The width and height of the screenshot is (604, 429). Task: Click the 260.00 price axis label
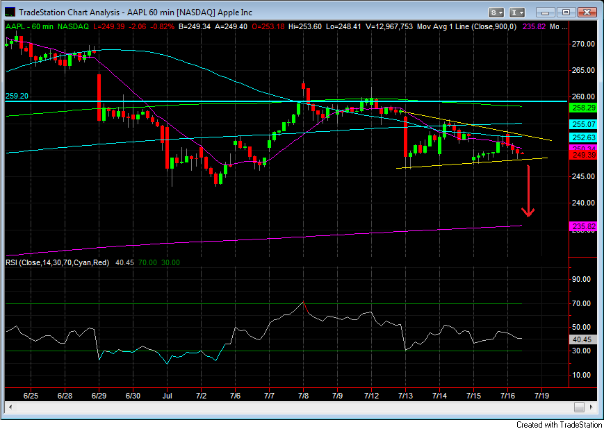pos(584,96)
